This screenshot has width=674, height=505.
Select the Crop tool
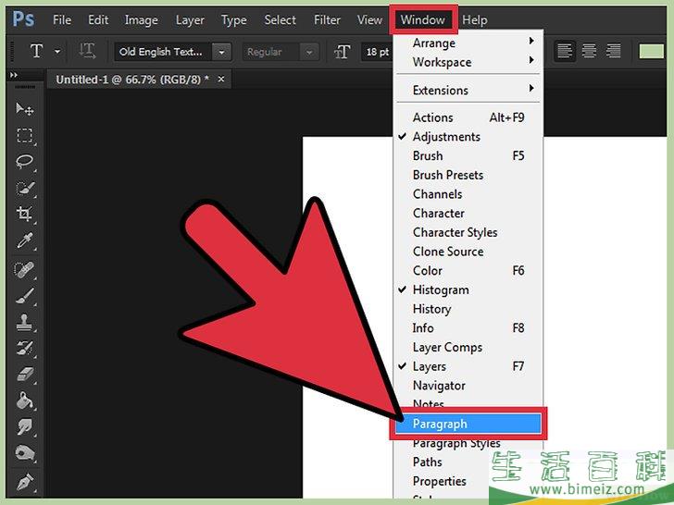tap(24, 214)
